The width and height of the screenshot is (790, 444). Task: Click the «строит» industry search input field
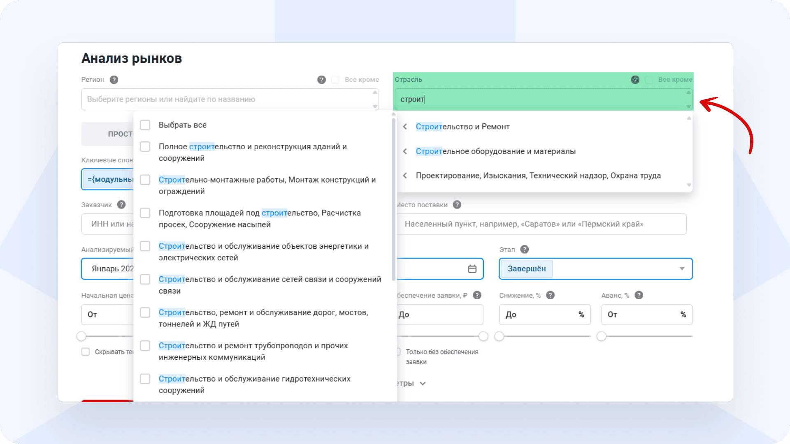(494, 99)
